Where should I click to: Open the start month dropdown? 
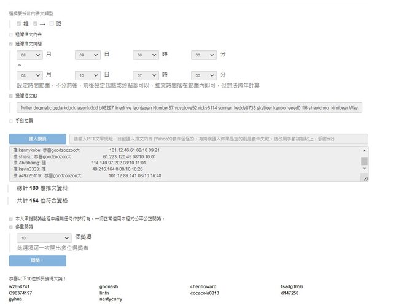pyautogui.click(x=30, y=55)
